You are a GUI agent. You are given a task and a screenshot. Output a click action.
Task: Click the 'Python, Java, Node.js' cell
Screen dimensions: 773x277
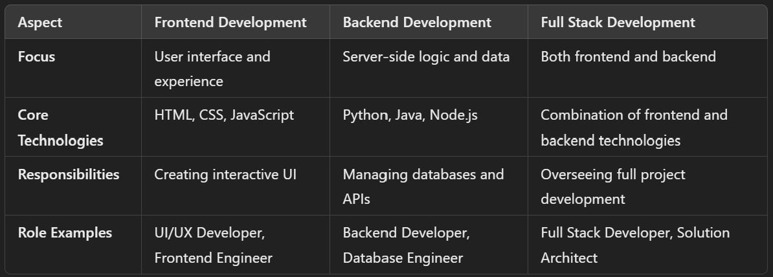pos(409,115)
